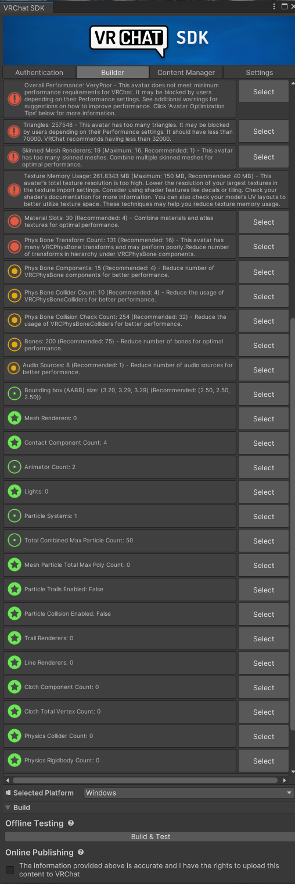Click the Build & Test button
The image size is (295, 884).
click(x=150, y=836)
